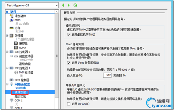The height and width of the screenshot is (110, 174).
Task: Toggle 启用虚拟机队列(Q) checkbox
Action: [x=69, y=35]
